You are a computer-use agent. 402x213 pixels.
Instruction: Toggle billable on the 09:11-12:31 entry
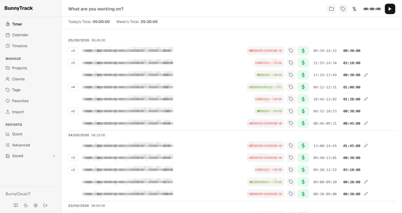coord(303,87)
